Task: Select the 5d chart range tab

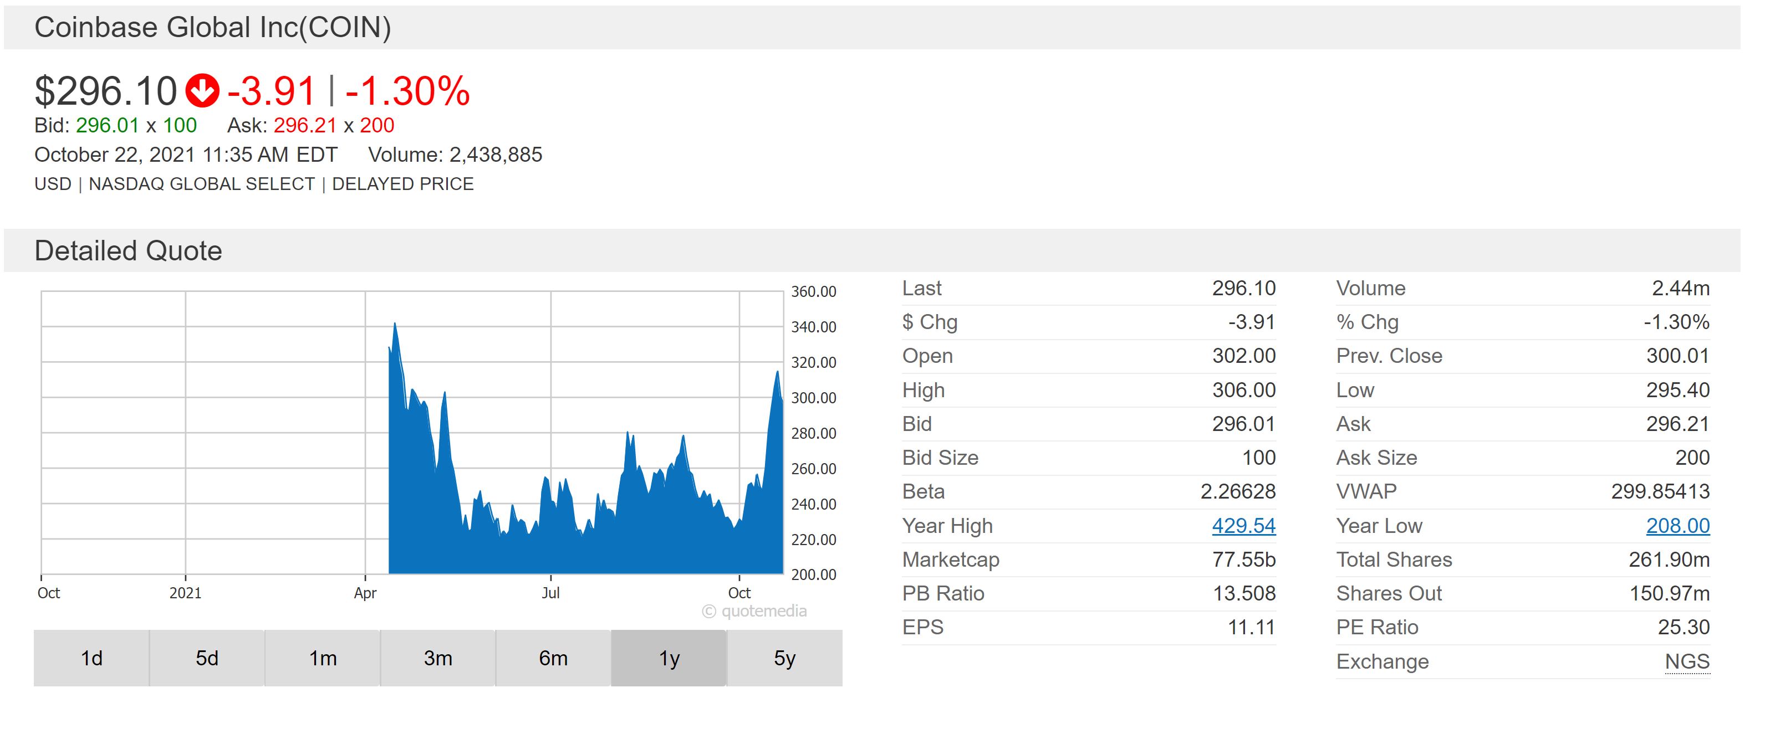Action: tap(207, 658)
